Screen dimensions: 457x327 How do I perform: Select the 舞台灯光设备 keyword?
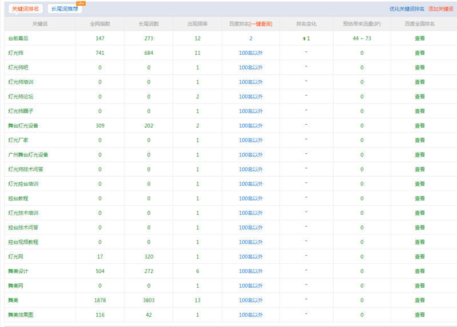click(23, 125)
